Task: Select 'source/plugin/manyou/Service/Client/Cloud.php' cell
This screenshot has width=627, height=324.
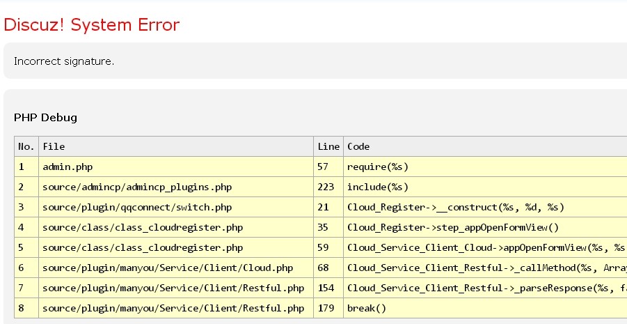Action: tap(176, 268)
